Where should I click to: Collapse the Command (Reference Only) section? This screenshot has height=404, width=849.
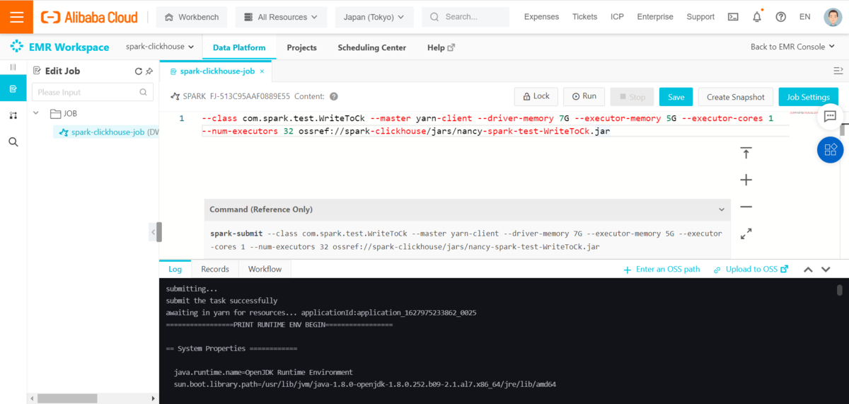tap(721, 209)
